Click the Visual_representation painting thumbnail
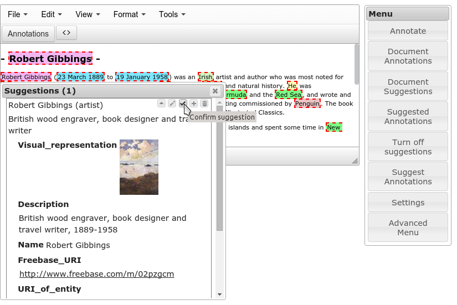The height and width of the screenshot is (305, 457). pyautogui.click(x=139, y=167)
